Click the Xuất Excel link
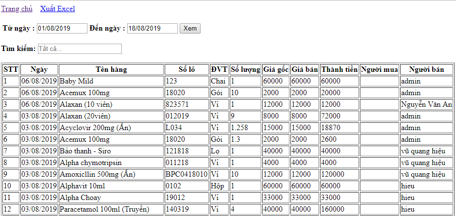The height and width of the screenshot is (216, 456). 58,9
